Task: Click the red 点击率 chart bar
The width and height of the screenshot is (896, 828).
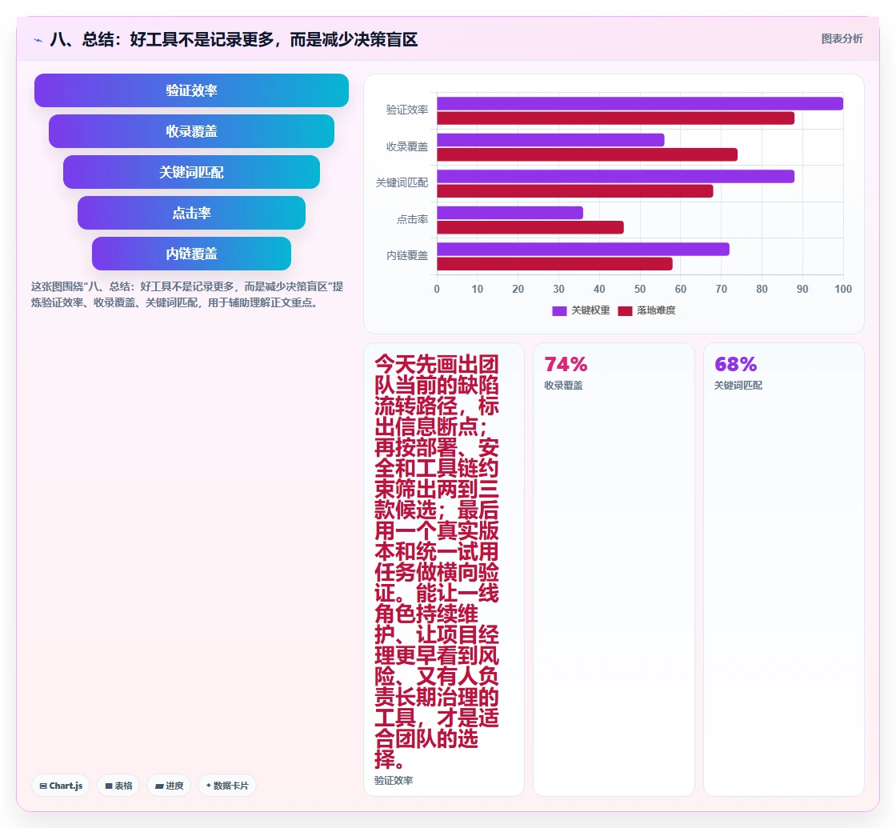Action: 530,227
